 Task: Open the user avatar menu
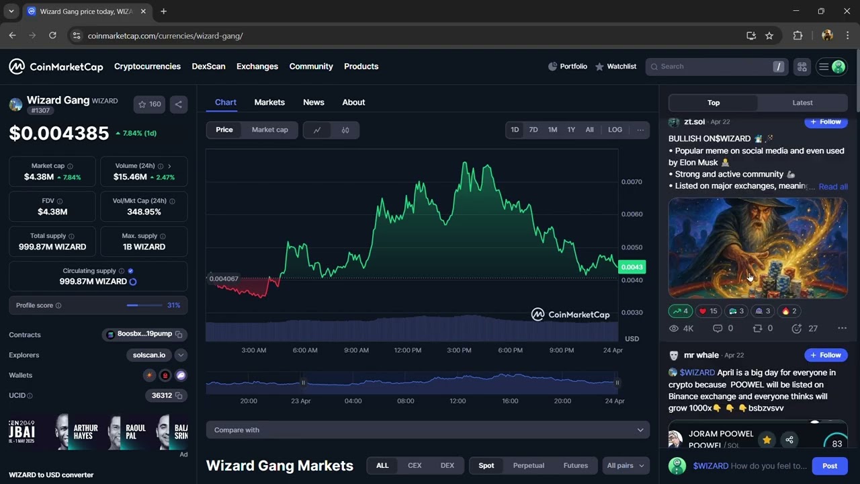(x=831, y=67)
